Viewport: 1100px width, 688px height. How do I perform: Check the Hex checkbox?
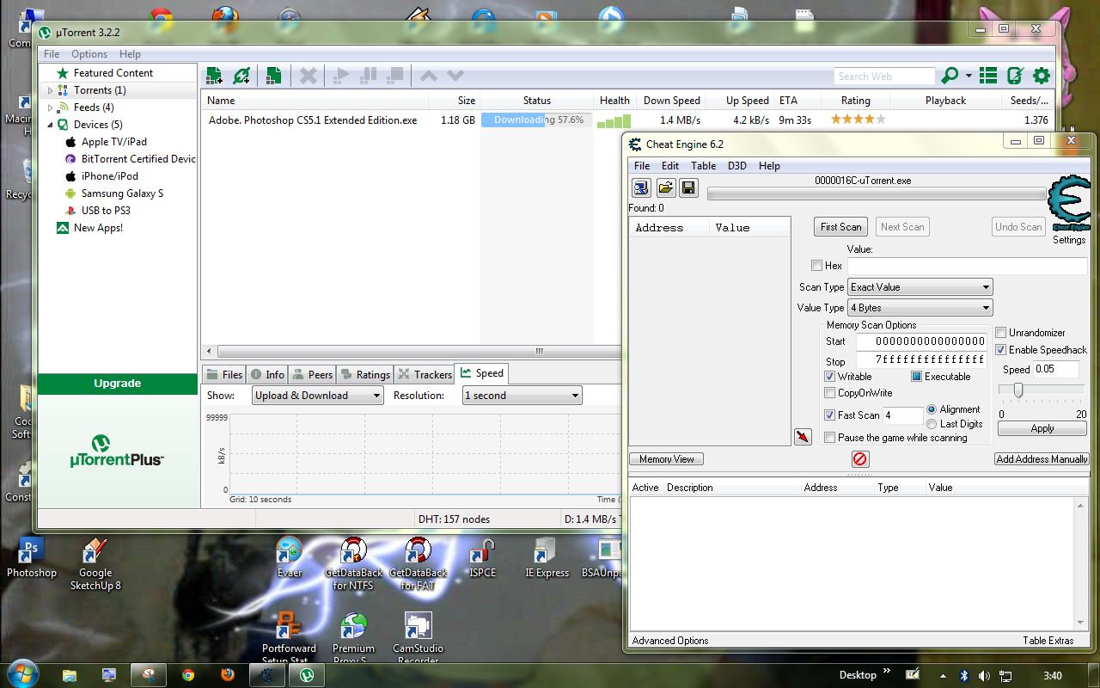(x=816, y=266)
